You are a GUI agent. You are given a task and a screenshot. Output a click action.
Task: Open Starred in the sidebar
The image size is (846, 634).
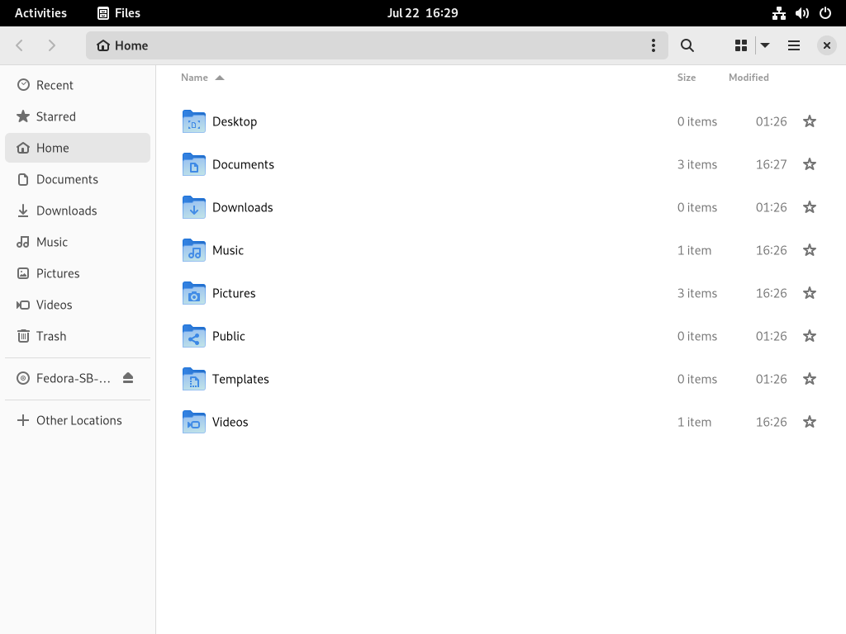tap(78, 116)
